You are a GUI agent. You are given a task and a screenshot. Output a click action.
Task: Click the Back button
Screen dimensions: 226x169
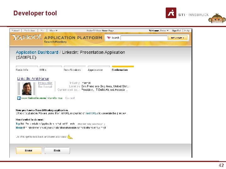tap(57, 151)
